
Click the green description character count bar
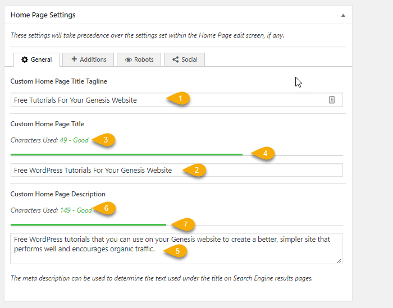88,224
